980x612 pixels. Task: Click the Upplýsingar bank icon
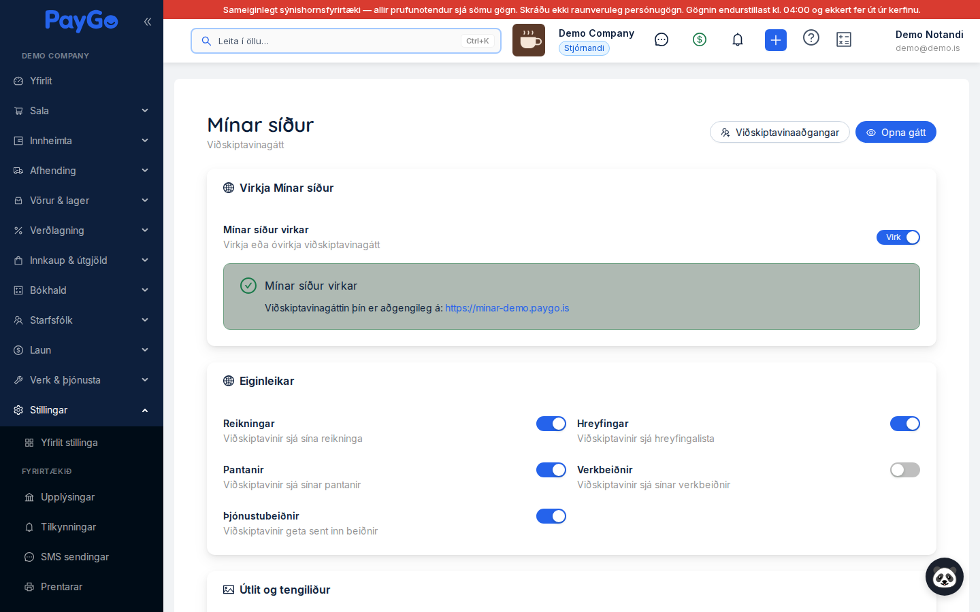[29, 497]
